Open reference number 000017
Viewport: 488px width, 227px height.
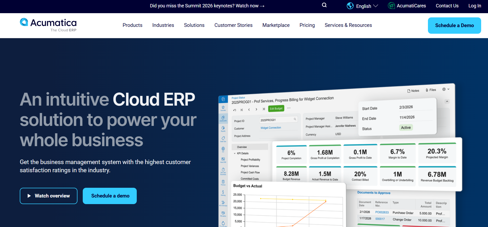click(x=380, y=219)
